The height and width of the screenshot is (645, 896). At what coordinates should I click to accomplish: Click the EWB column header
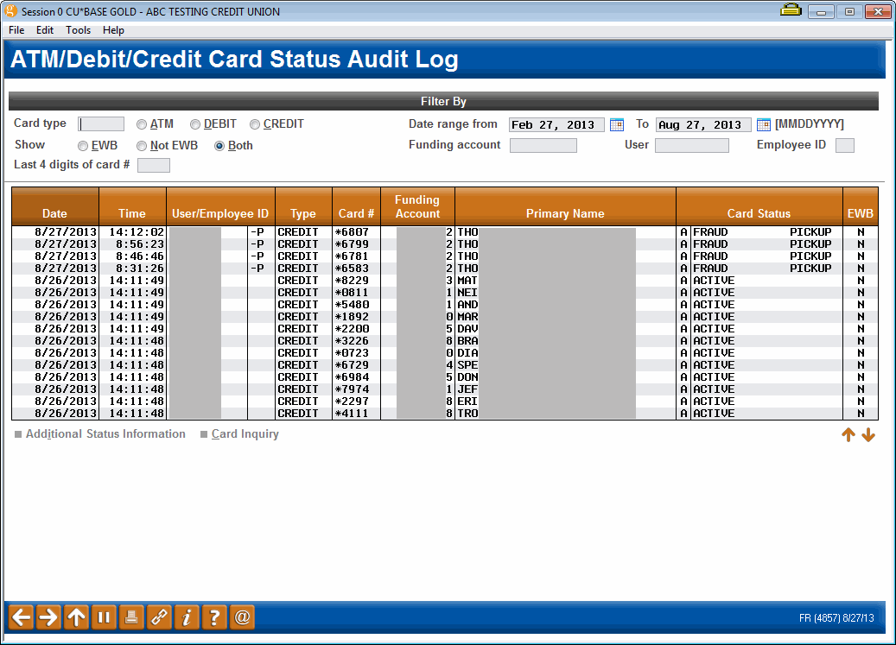[861, 206]
